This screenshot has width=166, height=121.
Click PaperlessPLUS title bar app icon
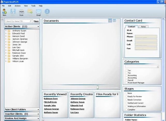2,2
